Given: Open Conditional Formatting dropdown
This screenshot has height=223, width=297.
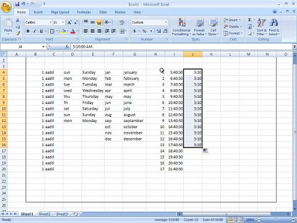Looking at the screenshot, I should (181, 27).
